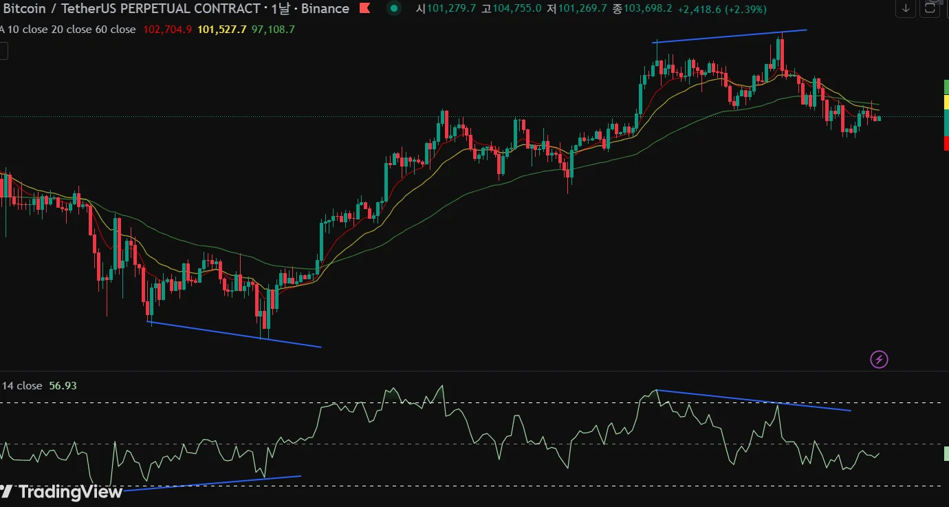The width and height of the screenshot is (949, 507).
Task: Select the blue trendline above price highs
Action: coord(730,36)
